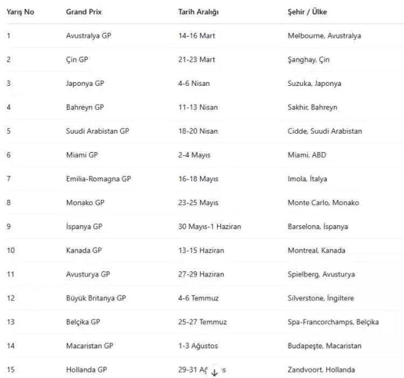Select the Miami GP date "2-4 Mayıs"
404x378 pixels.
click(x=194, y=155)
